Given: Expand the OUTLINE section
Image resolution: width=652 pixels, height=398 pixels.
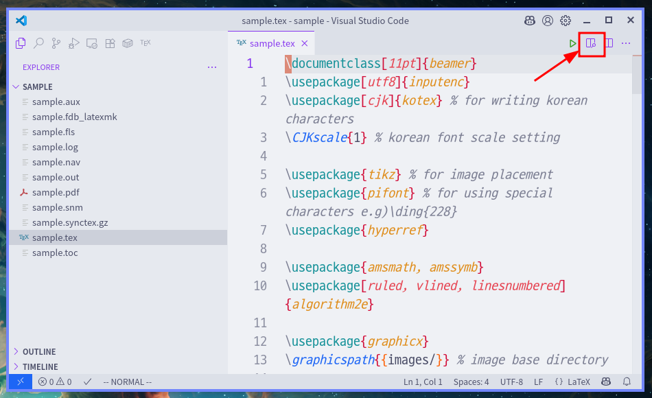Looking at the screenshot, I should point(39,351).
